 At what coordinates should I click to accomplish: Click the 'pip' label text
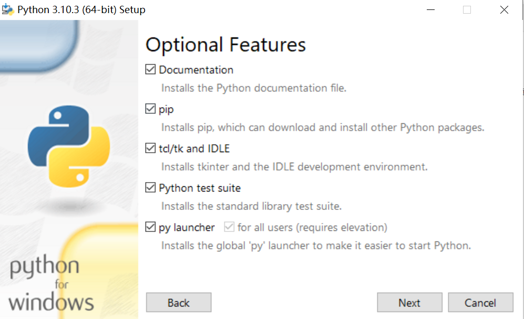coord(166,109)
